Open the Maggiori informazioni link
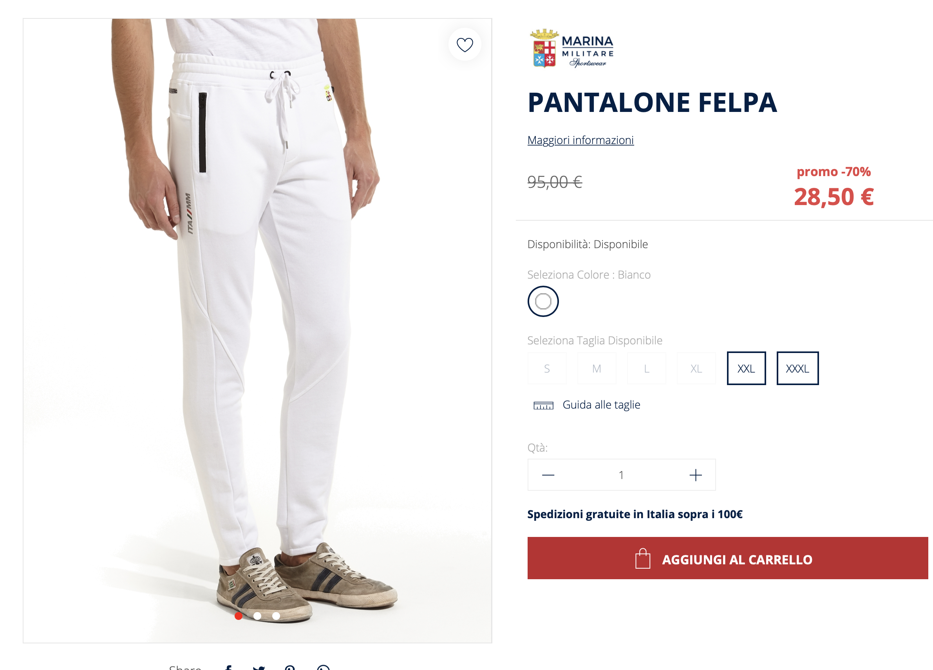The image size is (933, 670). tap(580, 140)
